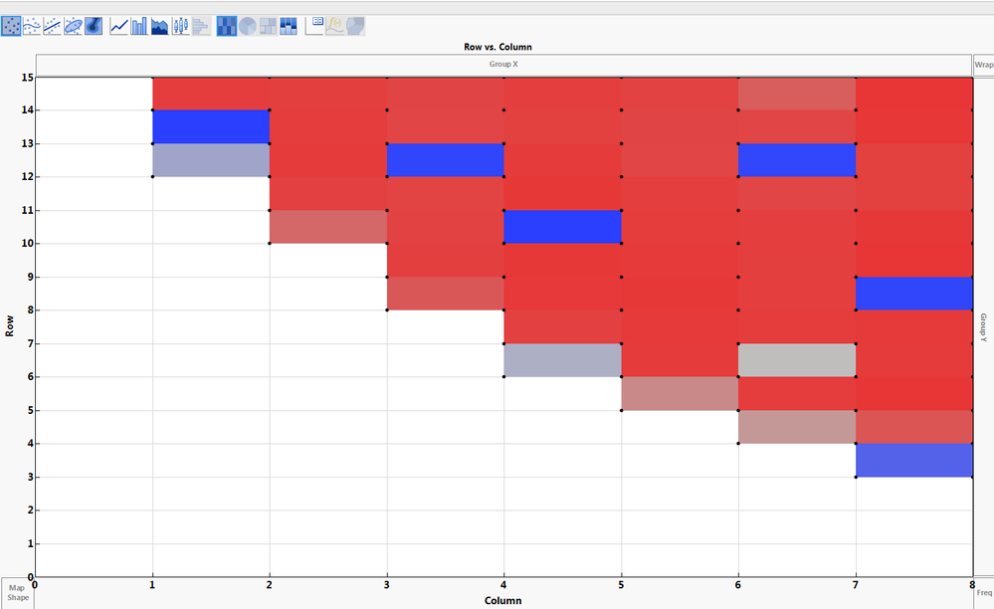Select the Area chart icon
This screenshot has height=609, width=994.
[x=160, y=26]
